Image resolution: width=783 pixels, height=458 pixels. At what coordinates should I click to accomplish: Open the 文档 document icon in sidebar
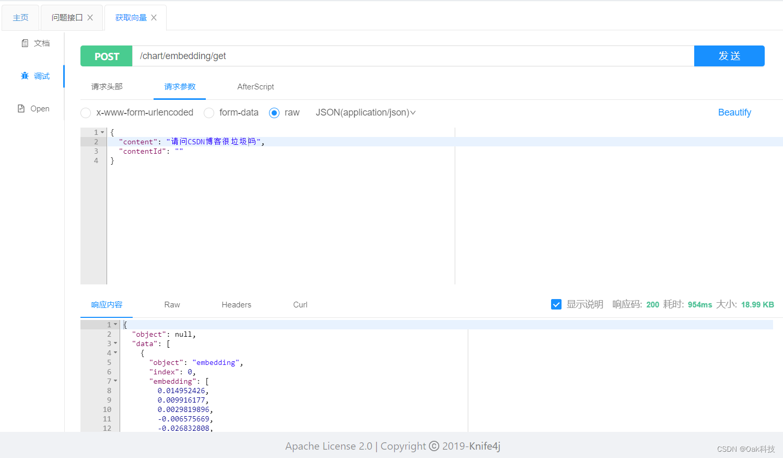25,43
